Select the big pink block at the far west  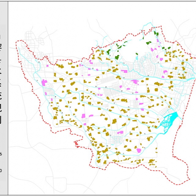pos(44,82)
